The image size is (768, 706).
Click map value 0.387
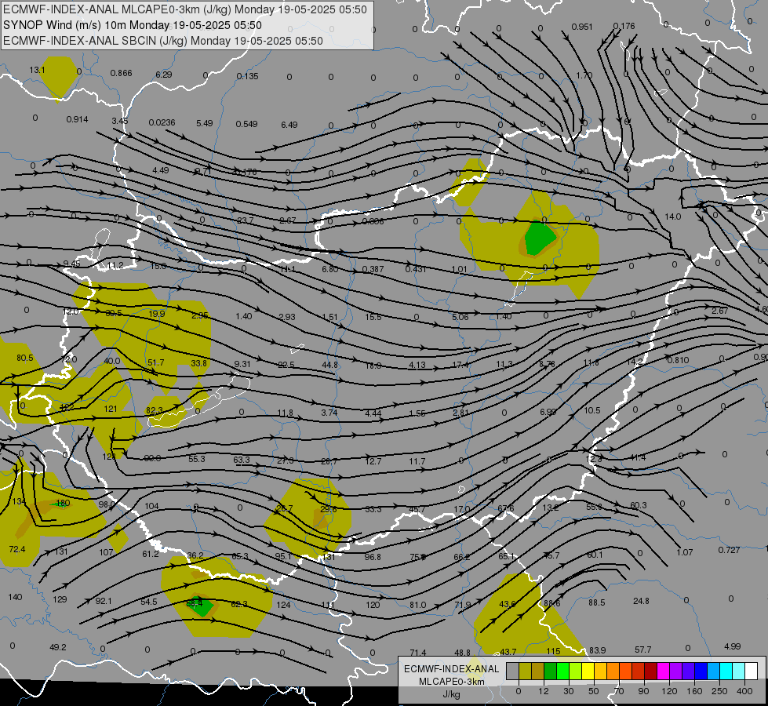373,270
